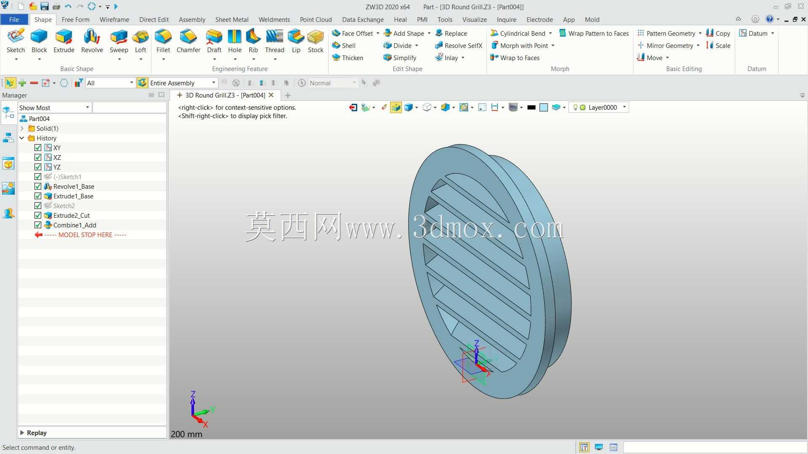808x454 pixels.
Task: Click the undo arrow in title bar
Action: coord(68,7)
